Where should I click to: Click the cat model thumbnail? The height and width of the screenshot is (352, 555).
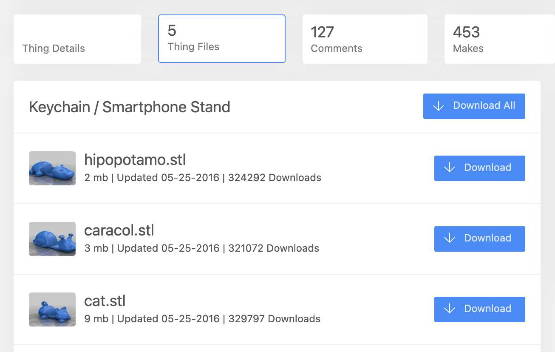pyautogui.click(x=52, y=309)
